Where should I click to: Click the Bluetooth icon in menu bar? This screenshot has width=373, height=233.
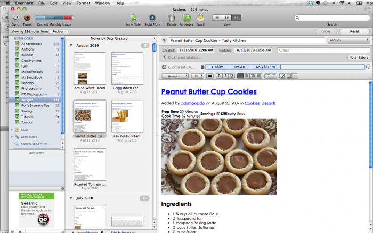pyautogui.click(x=334, y=3)
